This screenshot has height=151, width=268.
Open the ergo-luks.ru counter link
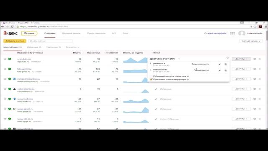coord(24,59)
